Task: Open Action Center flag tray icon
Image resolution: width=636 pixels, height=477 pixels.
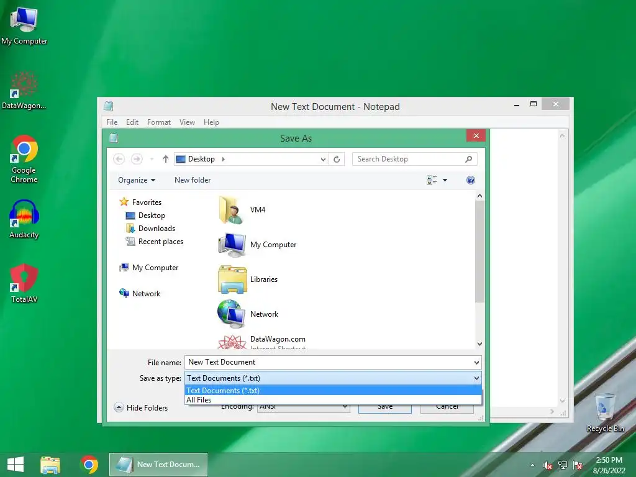Action: point(578,465)
